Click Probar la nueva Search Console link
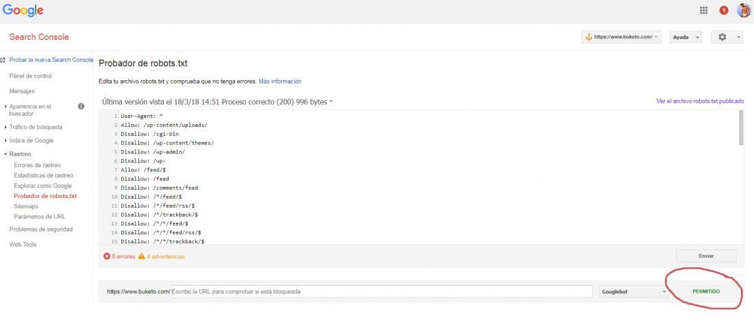754x320 pixels. click(51, 60)
